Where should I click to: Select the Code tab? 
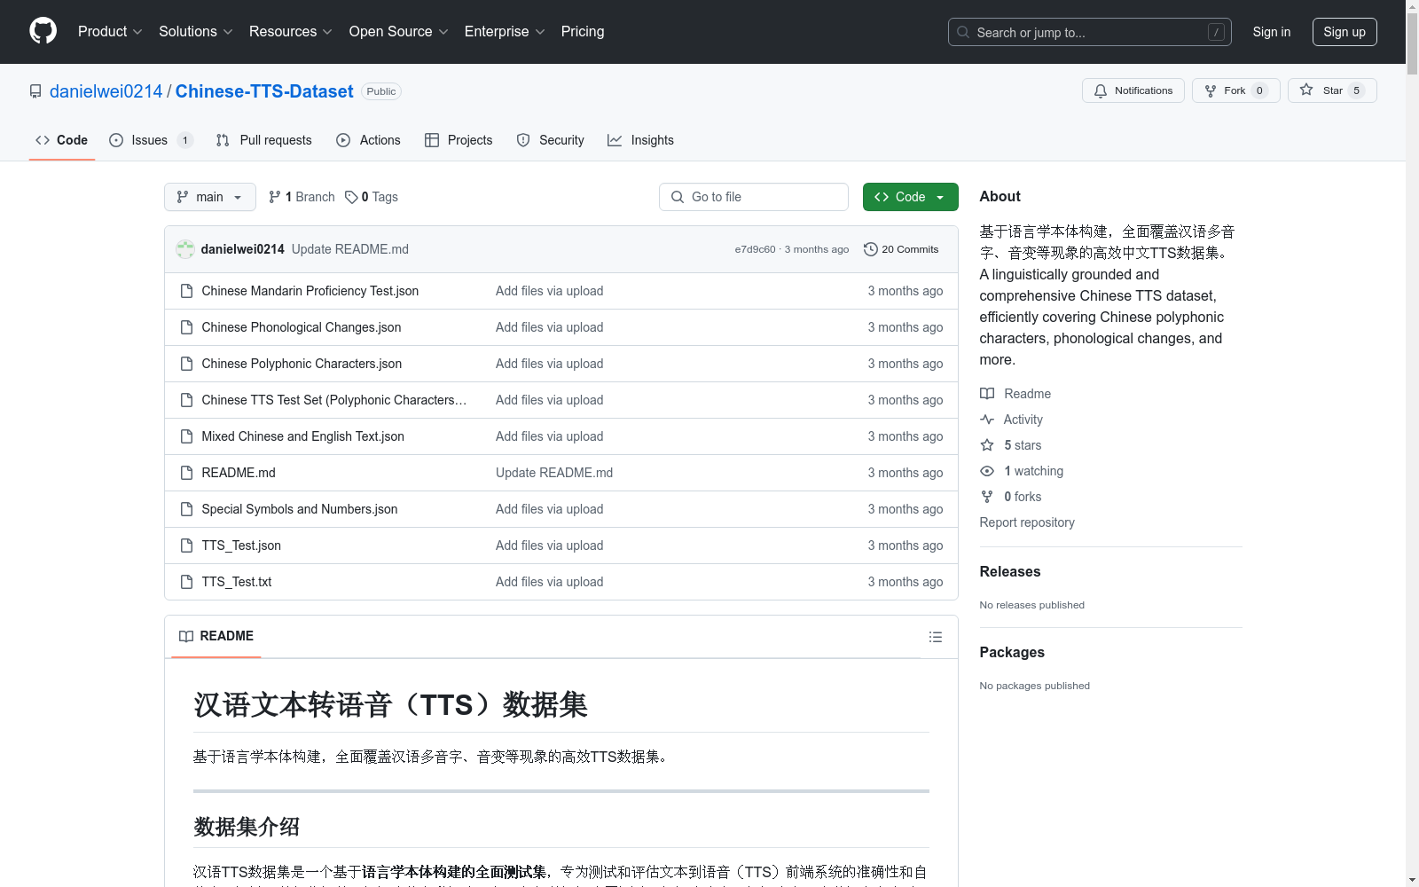point(61,140)
